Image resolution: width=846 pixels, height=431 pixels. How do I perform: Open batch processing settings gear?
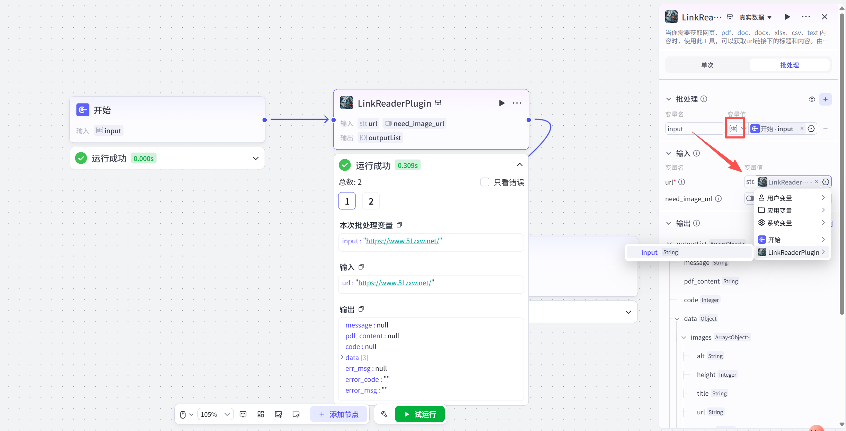pos(812,99)
